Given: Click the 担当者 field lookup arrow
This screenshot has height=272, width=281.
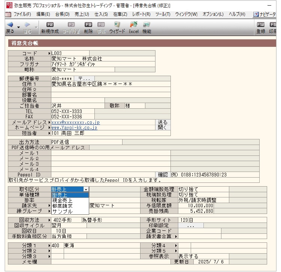Looking at the screenshot, I should (49, 133).
